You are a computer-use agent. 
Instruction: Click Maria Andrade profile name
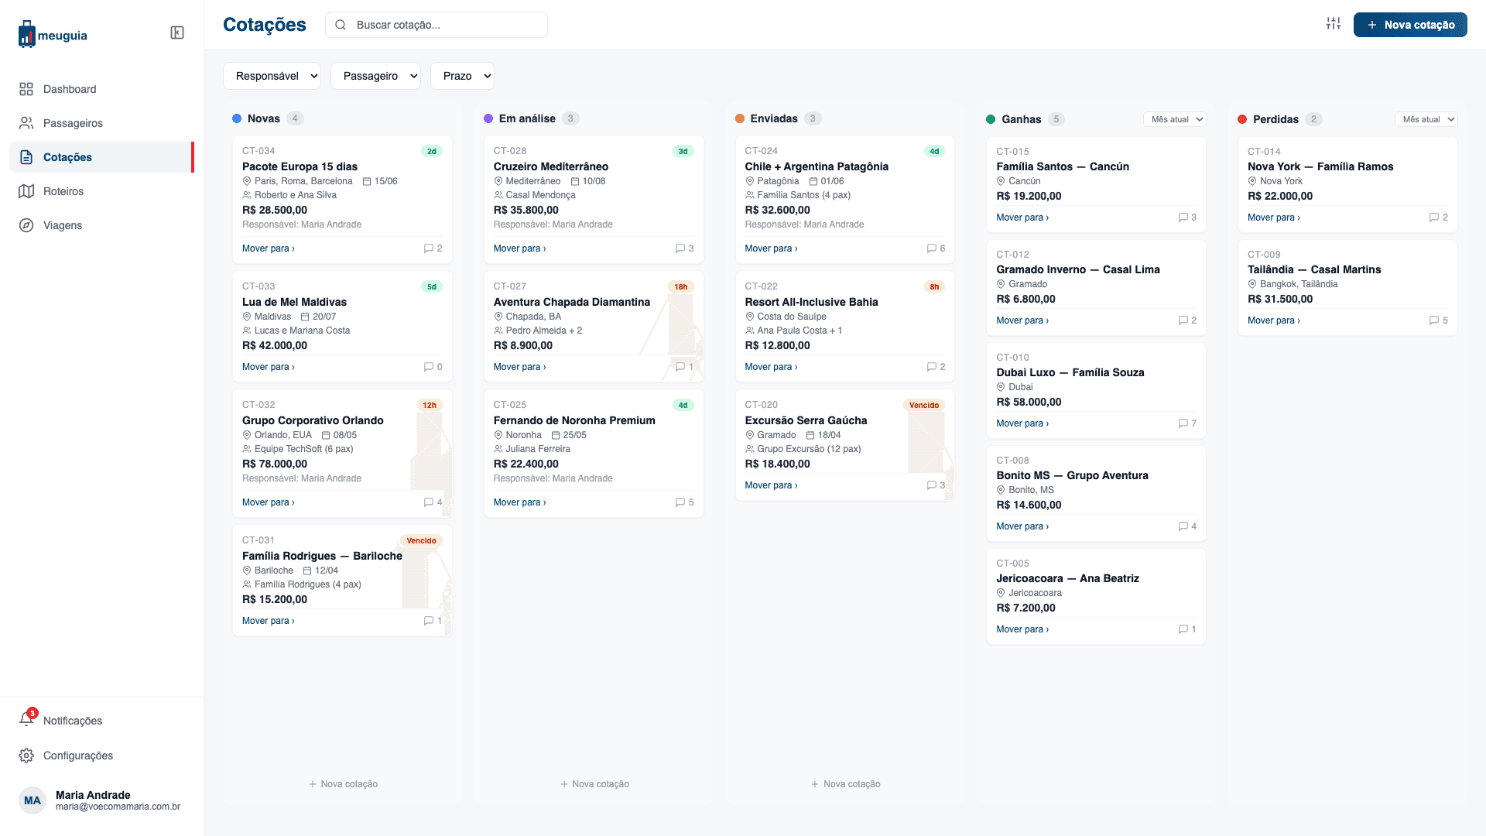coord(93,795)
